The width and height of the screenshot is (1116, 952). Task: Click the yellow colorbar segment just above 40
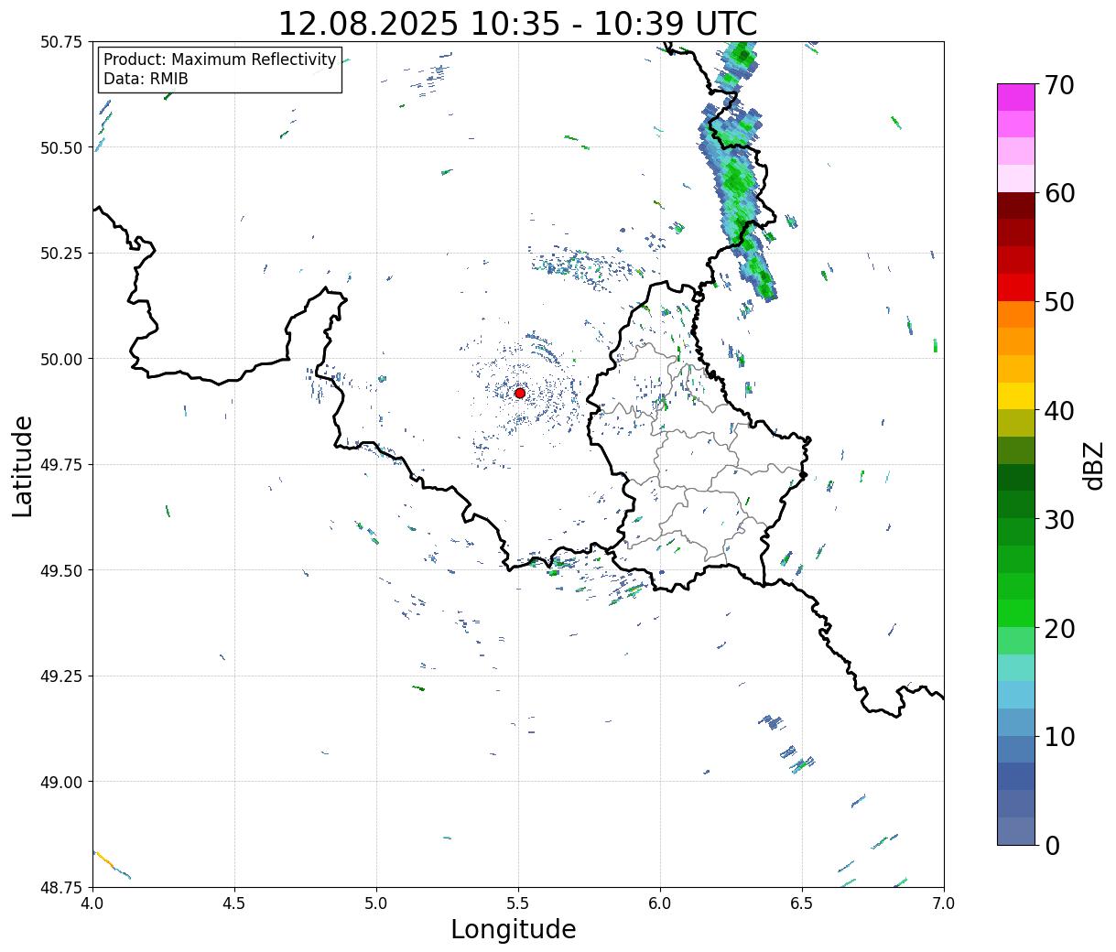click(1016, 396)
